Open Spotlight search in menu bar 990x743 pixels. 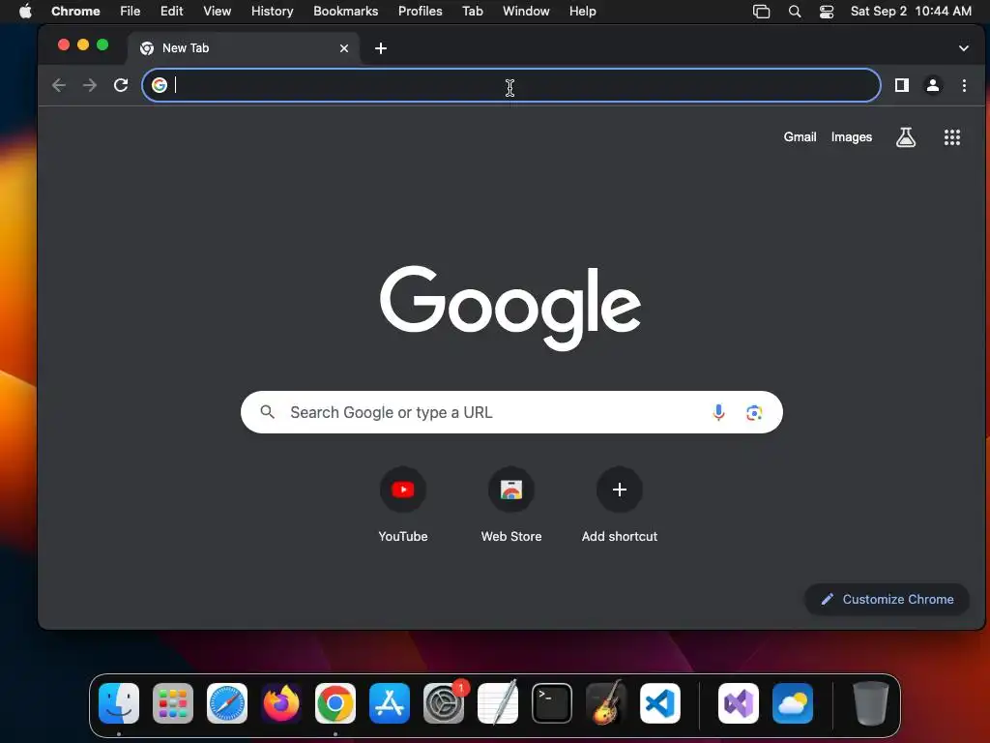[795, 12]
